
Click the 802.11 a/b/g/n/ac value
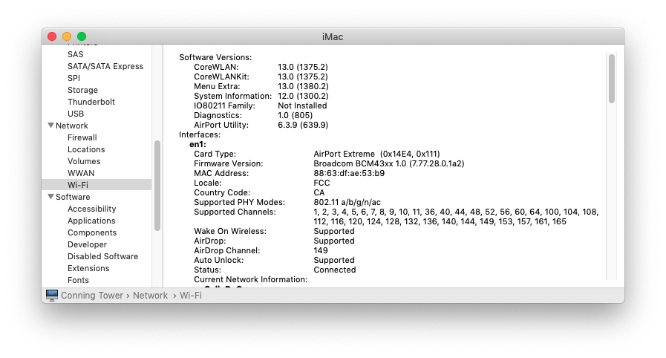[x=347, y=202]
